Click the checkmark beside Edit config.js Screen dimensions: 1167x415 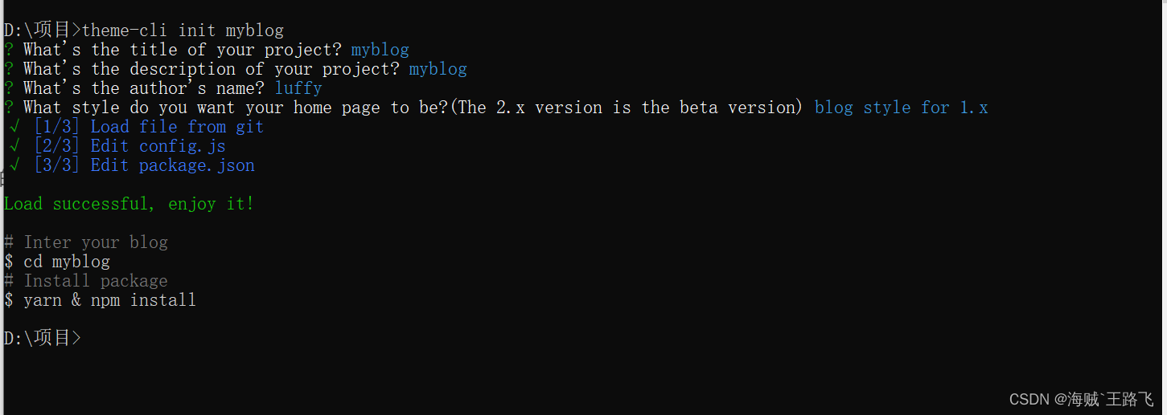[x=14, y=146]
